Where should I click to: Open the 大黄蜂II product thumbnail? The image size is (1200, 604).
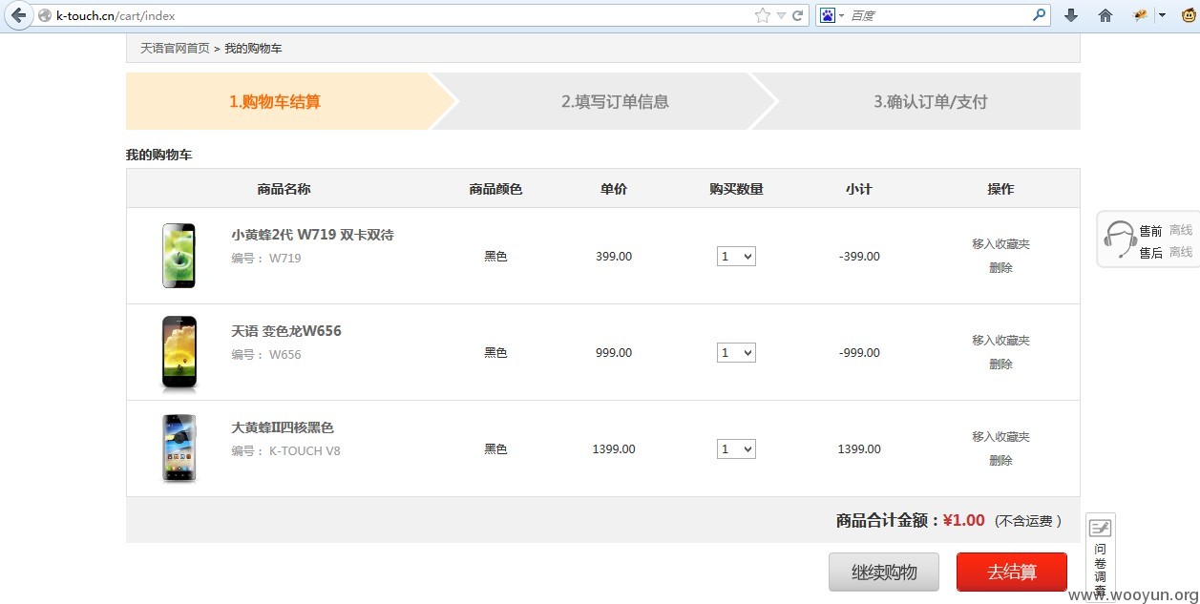(179, 448)
